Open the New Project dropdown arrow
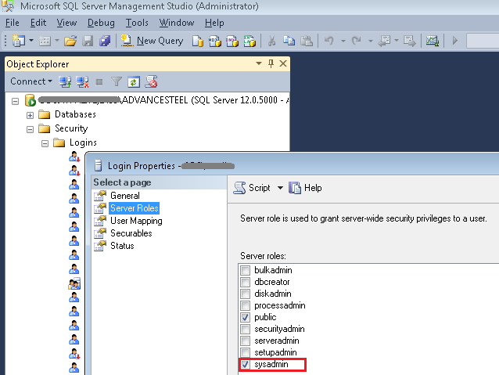 (x=31, y=41)
